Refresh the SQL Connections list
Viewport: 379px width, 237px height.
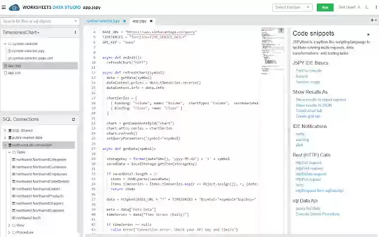pos(73,120)
